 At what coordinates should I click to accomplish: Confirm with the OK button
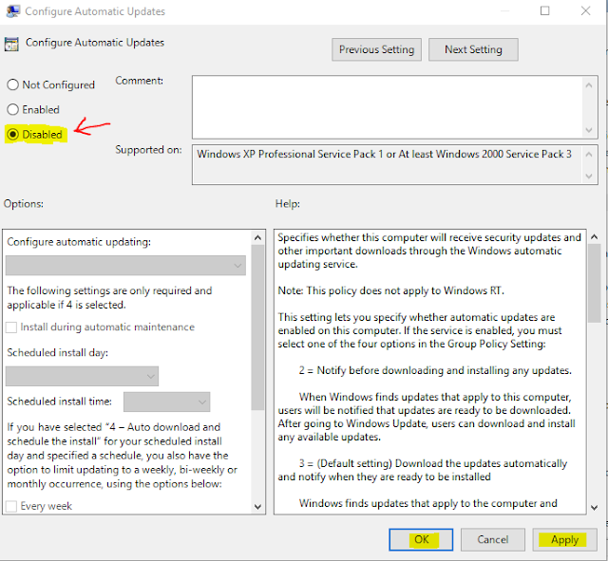(421, 539)
